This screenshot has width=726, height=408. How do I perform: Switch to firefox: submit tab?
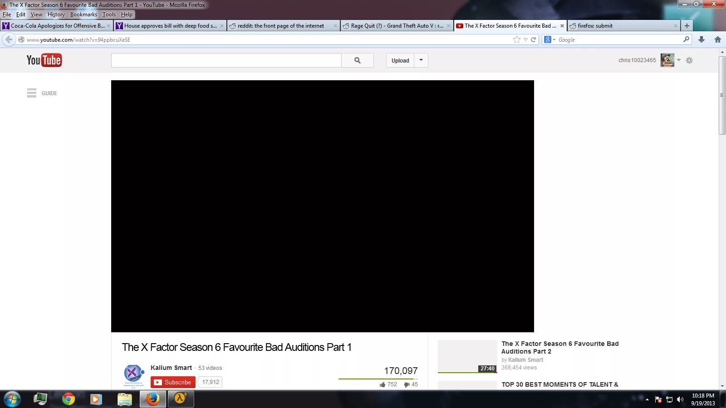click(624, 26)
